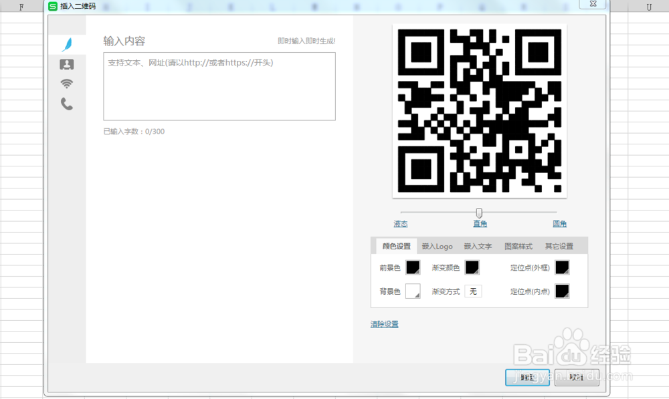The width and height of the screenshot is (669, 399).
Task: Cancel with the 取消 button
Action: (577, 377)
